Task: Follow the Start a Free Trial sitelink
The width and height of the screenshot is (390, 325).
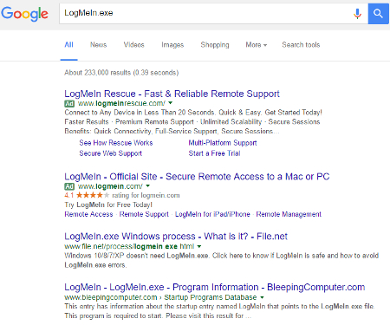Action: point(214,153)
